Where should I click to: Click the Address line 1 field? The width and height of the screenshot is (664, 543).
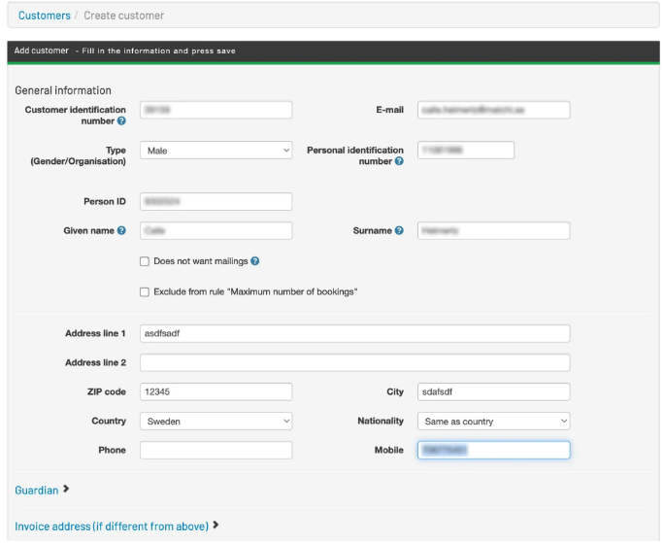pyautogui.click(x=354, y=334)
